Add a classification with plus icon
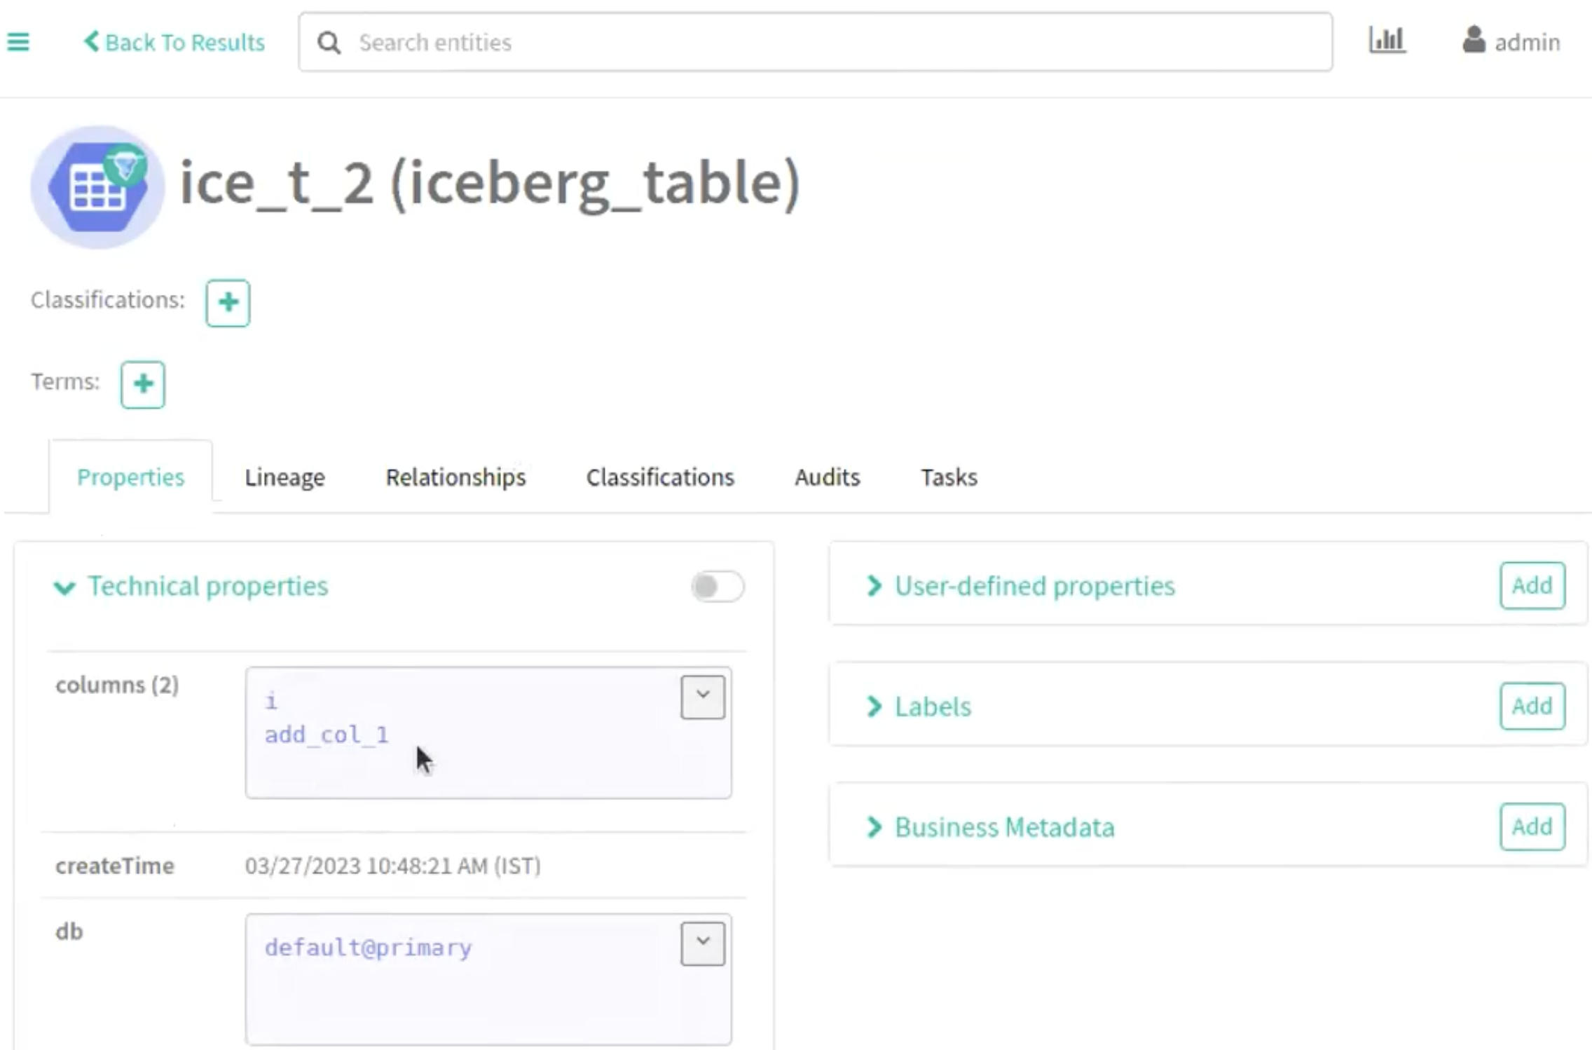The image size is (1592, 1050). (228, 303)
